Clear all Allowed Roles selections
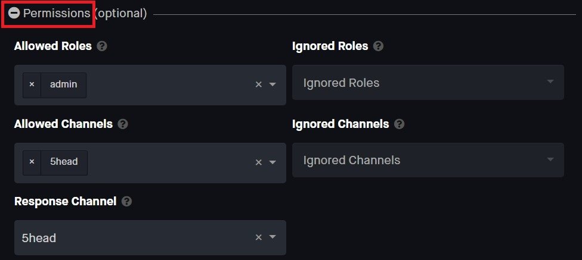The image size is (582, 260). (x=259, y=84)
